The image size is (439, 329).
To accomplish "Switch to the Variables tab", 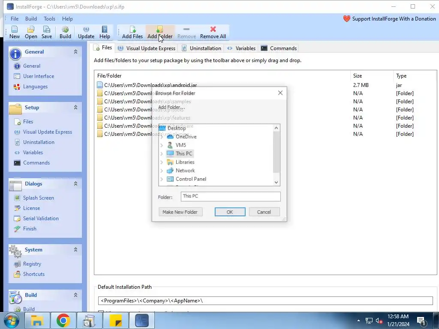I will (241, 48).
